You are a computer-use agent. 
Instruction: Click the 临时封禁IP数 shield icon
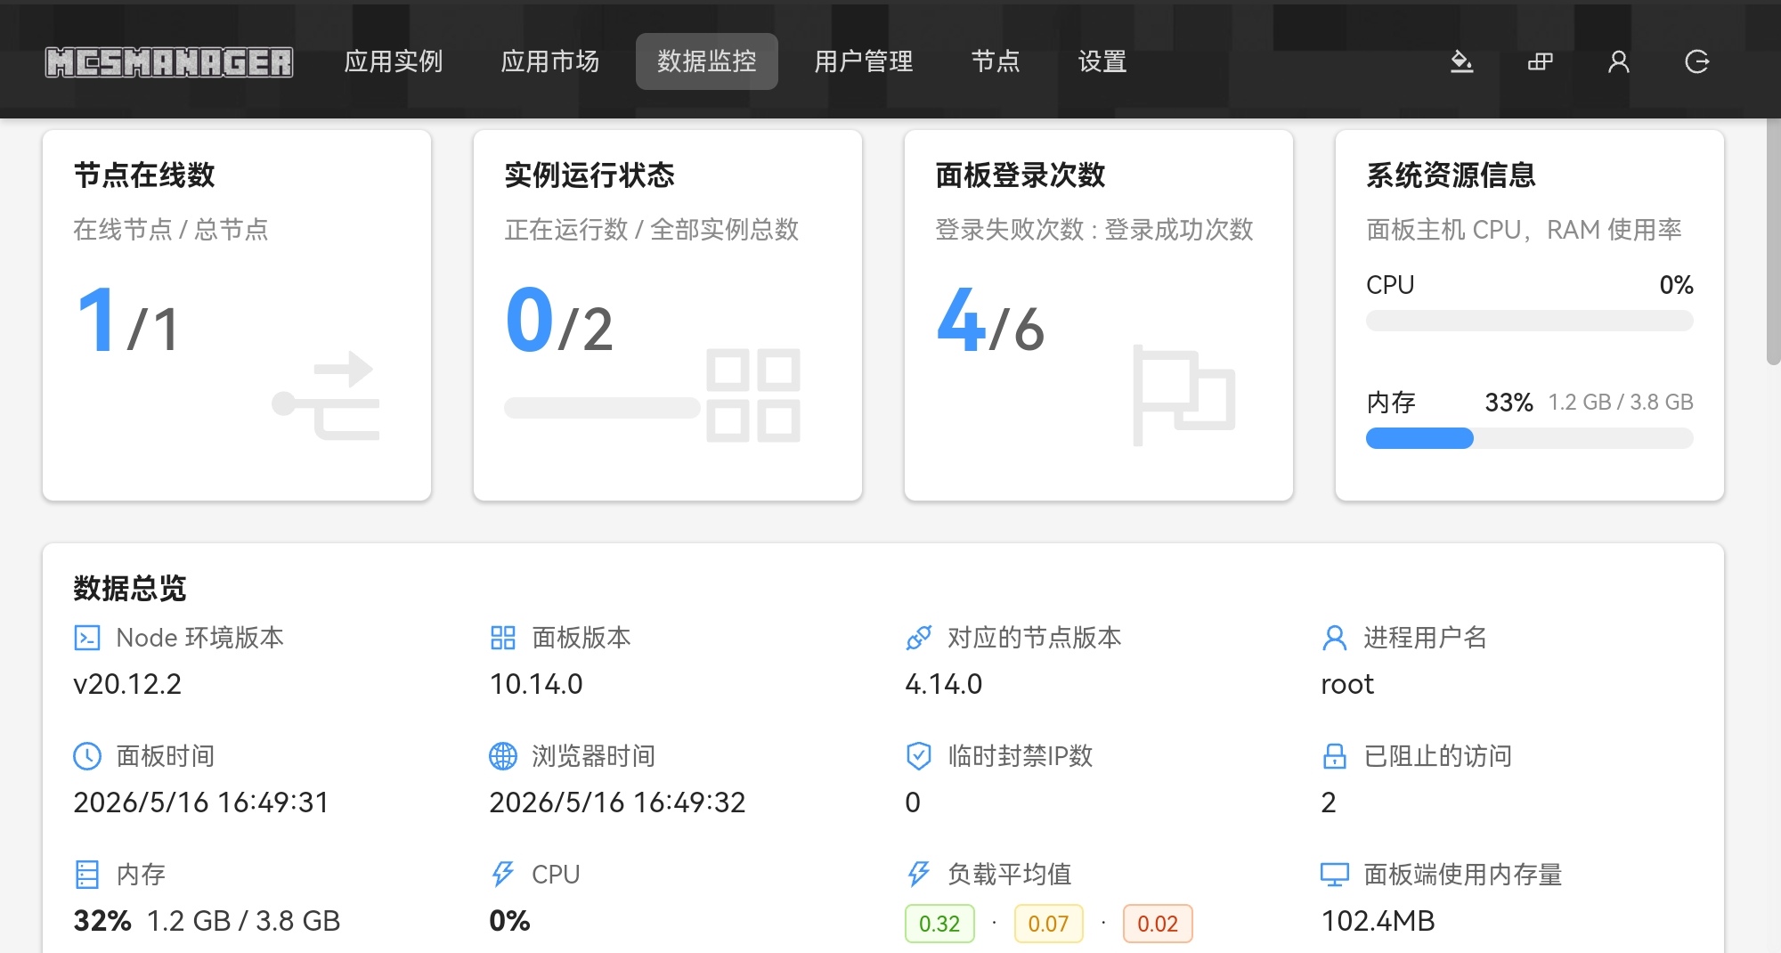click(918, 756)
